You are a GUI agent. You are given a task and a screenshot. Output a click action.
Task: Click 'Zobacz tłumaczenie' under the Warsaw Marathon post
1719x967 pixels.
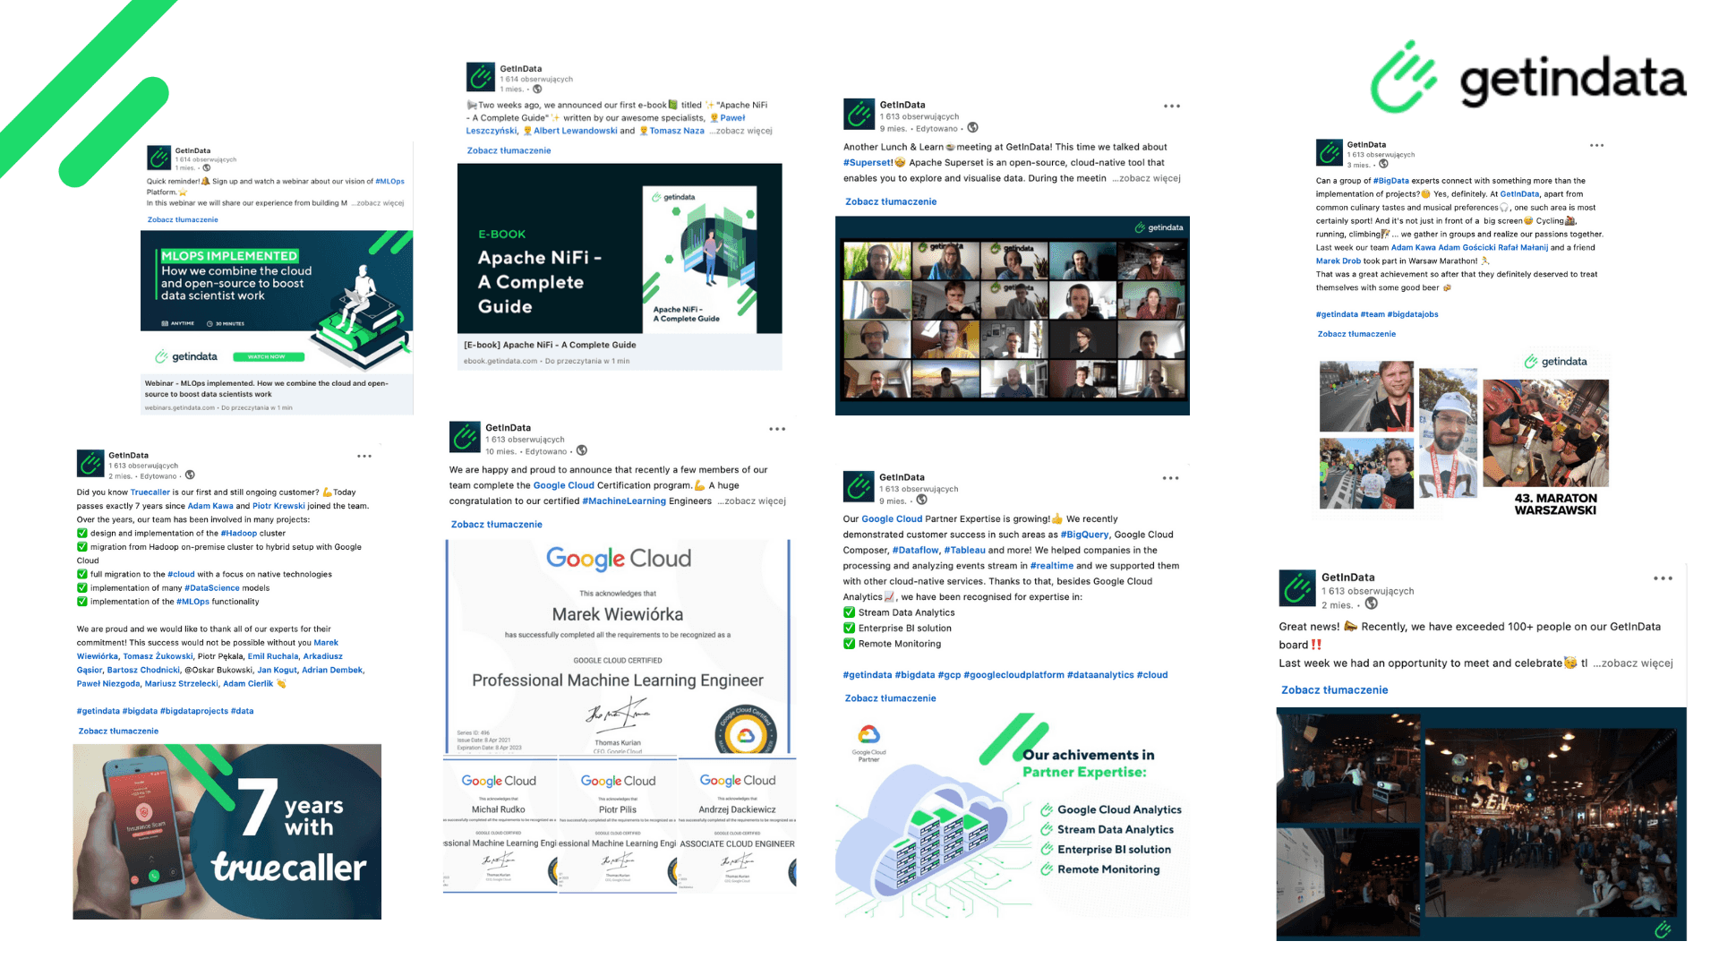click(1356, 334)
